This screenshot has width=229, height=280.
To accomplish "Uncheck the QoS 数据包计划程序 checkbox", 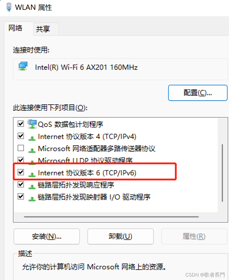I will [21, 124].
